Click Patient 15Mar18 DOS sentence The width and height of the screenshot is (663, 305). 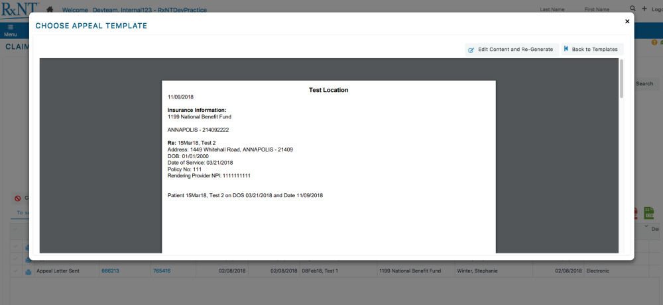point(245,195)
